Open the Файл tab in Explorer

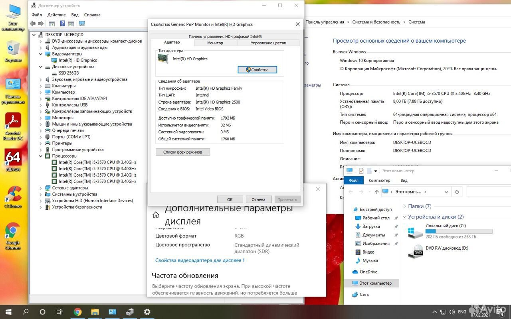pyautogui.click(x=354, y=180)
